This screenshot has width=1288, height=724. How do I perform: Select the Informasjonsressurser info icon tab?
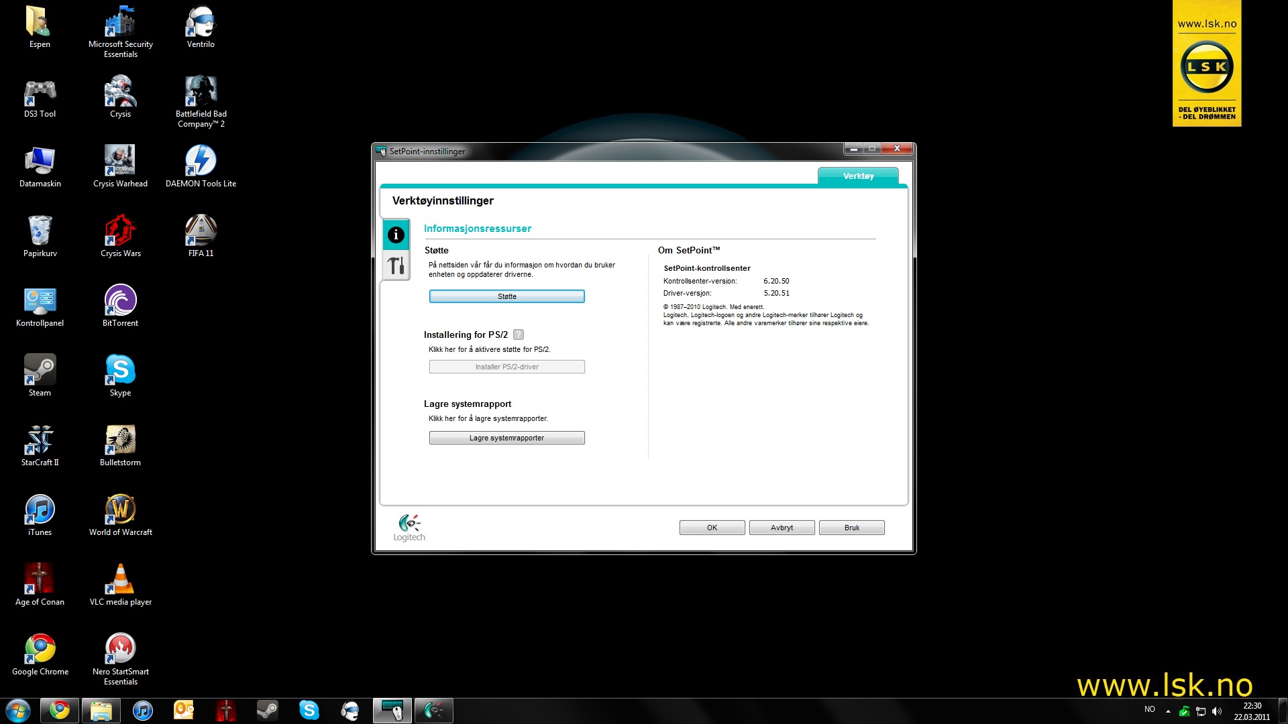(x=396, y=235)
